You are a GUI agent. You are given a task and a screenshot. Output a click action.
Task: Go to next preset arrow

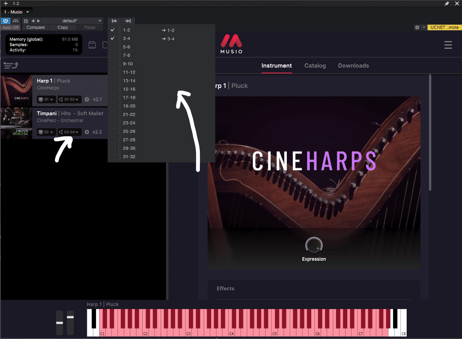[38, 21]
